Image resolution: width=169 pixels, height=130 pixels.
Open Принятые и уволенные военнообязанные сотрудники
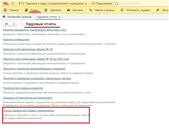[x=34, y=69]
